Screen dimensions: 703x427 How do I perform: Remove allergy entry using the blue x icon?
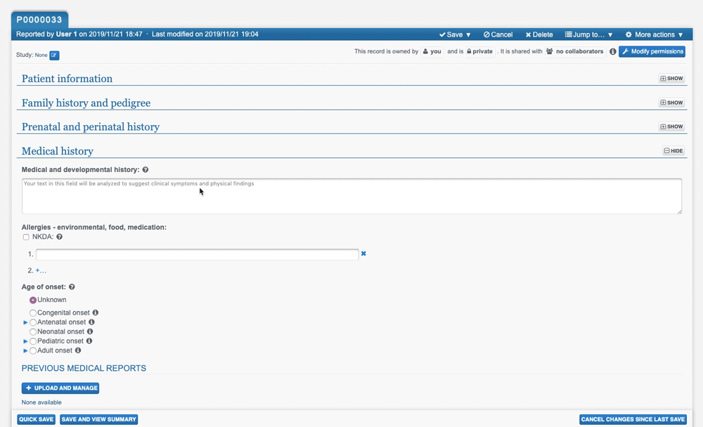363,254
